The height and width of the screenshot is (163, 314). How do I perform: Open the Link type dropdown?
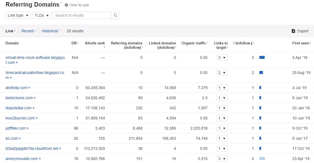coord(18,15)
